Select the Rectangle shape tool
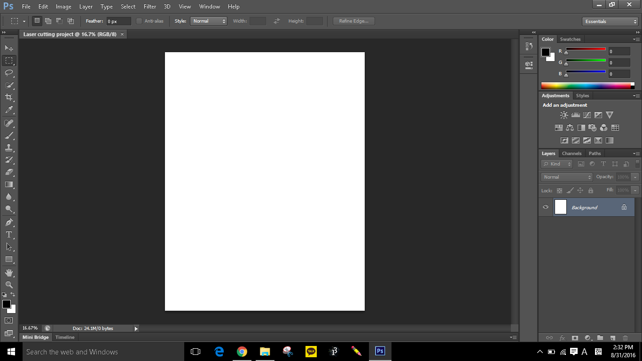This screenshot has height=361, width=642. point(9,259)
